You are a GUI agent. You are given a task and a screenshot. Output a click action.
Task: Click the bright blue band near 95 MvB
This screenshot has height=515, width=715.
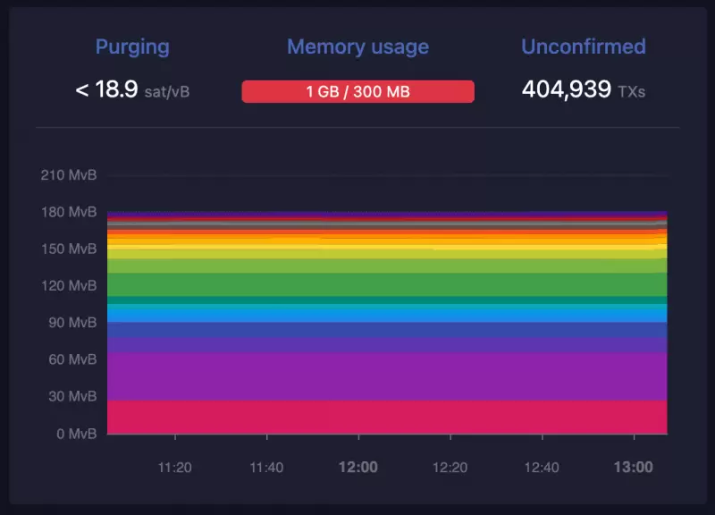[x=386, y=315]
